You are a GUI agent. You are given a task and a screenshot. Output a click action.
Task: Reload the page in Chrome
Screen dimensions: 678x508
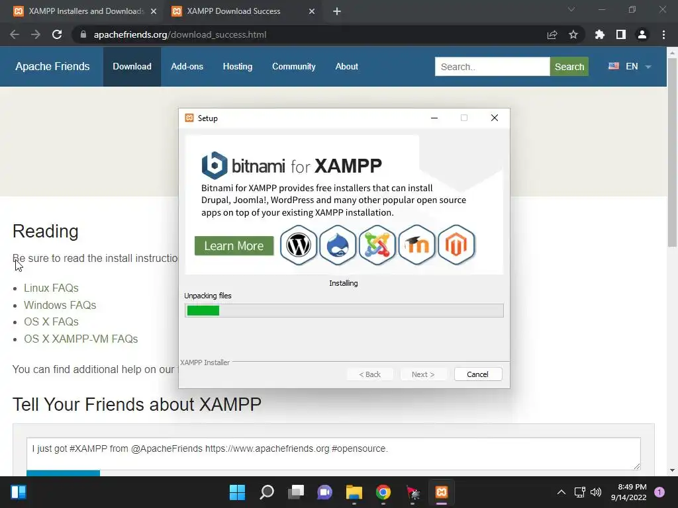click(x=57, y=34)
